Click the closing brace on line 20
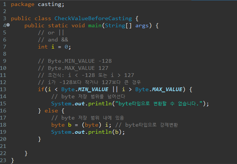The image size is (237, 164). 40,139
